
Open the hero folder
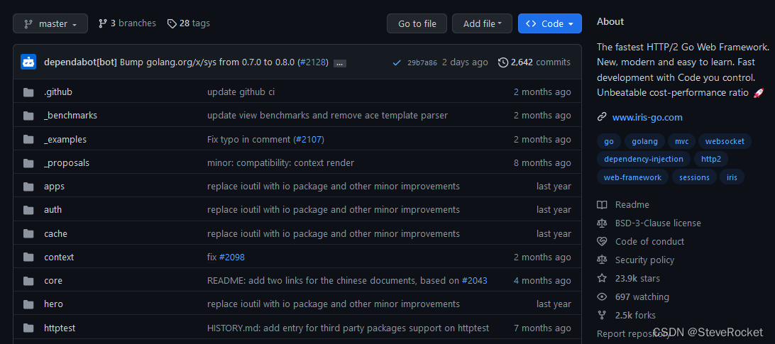pyautogui.click(x=53, y=304)
